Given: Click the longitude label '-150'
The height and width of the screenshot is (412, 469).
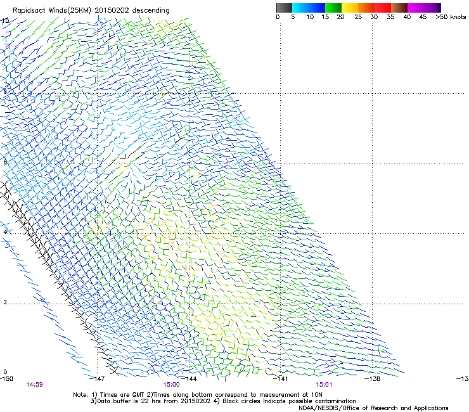Looking at the screenshot, I should 6,379.
